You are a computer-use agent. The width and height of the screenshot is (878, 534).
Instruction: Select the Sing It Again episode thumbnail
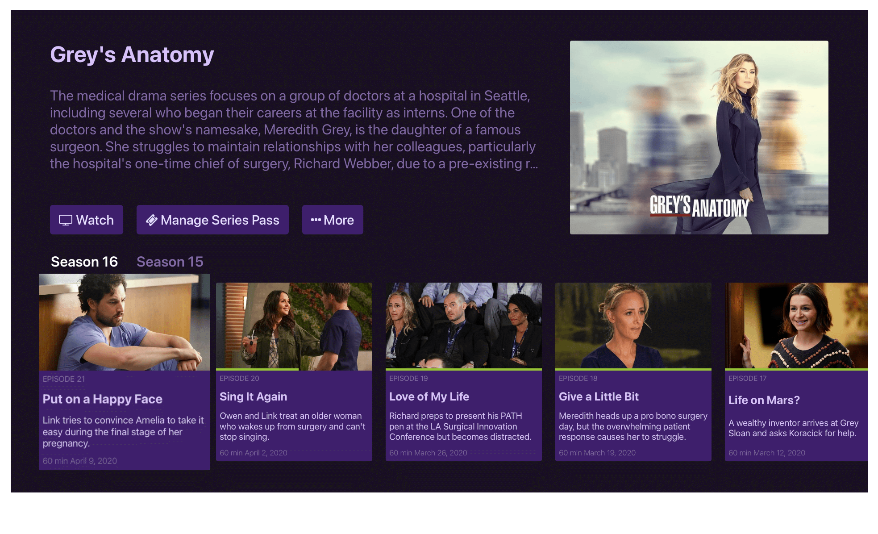pos(294,325)
